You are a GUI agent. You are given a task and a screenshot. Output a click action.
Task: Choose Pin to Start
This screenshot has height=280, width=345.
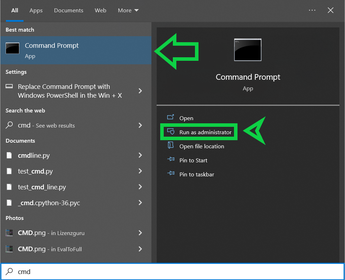coord(193,160)
